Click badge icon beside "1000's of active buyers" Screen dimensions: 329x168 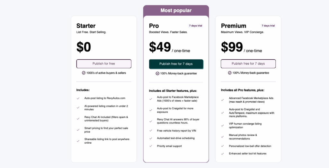tap(84, 73)
